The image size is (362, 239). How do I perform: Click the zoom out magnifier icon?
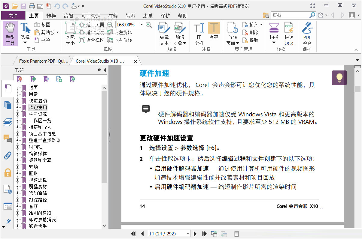tap(110, 25)
